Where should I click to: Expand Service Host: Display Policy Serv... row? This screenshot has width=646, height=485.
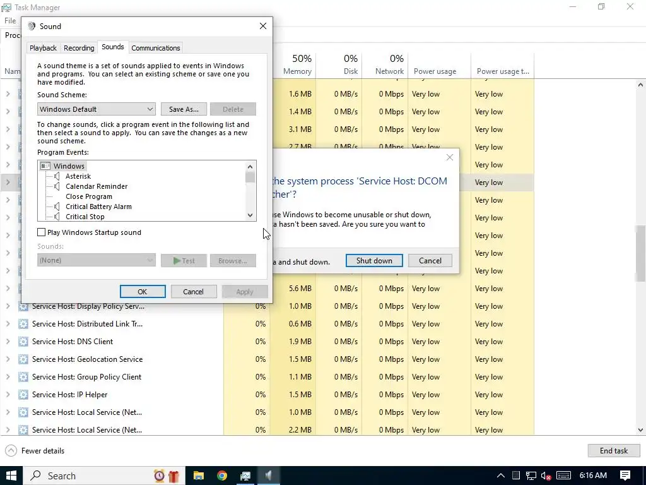[x=8, y=306]
